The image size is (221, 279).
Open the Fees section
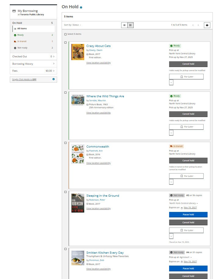[33, 71]
